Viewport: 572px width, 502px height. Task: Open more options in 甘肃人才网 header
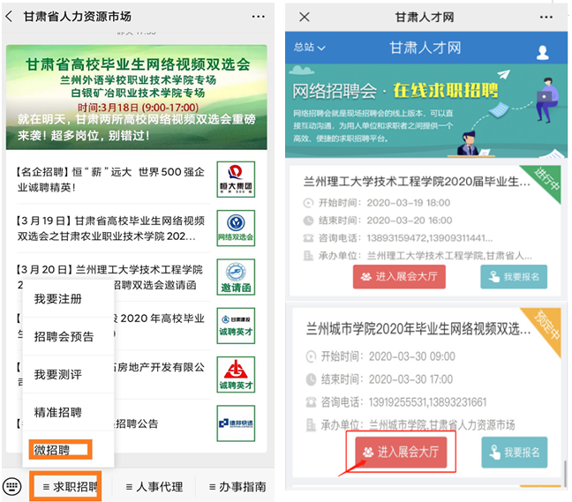pos(546,17)
